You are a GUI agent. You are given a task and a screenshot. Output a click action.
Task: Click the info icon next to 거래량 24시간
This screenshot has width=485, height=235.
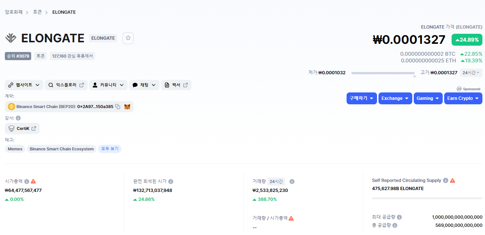292,182
